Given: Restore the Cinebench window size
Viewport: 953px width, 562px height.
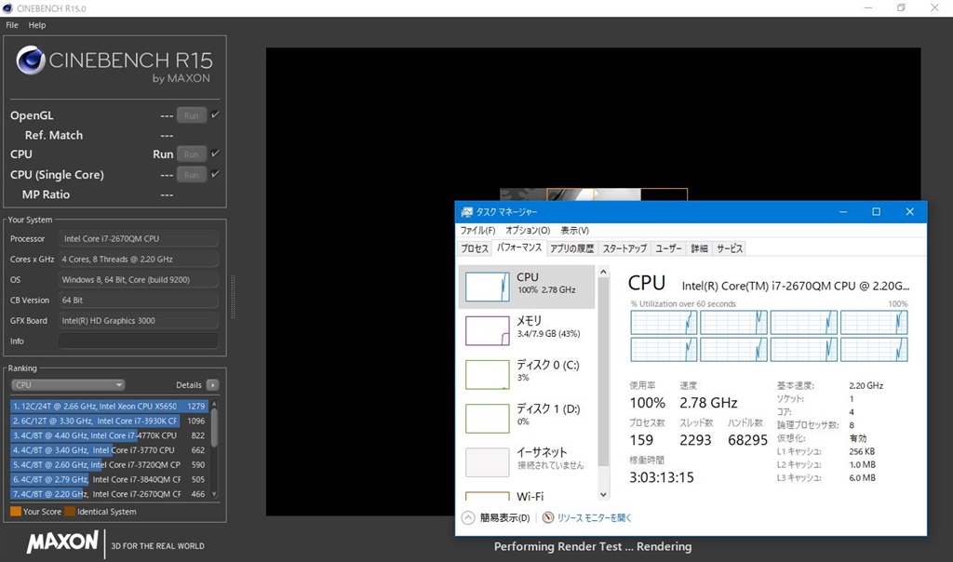Looking at the screenshot, I should [901, 7].
